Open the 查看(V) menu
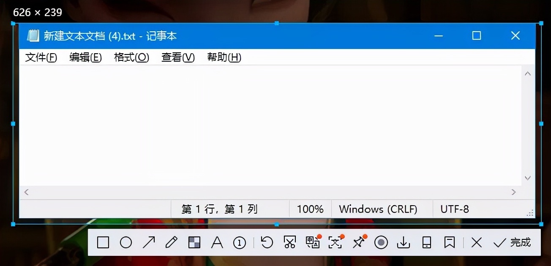This screenshot has height=266, width=551. click(178, 57)
